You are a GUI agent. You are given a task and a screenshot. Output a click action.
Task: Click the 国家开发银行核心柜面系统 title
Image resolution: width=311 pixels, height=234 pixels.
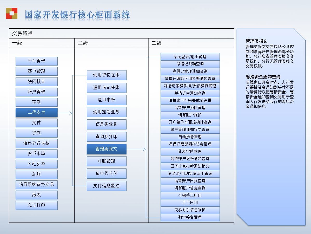coord(77,15)
